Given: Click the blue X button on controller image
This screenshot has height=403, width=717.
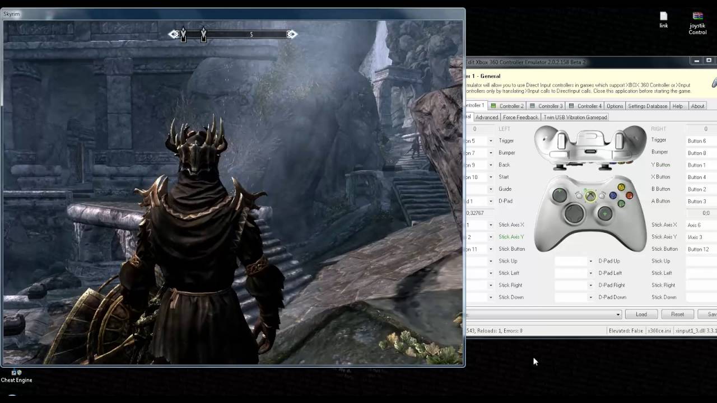Looking at the screenshot, I should point(613,196).
